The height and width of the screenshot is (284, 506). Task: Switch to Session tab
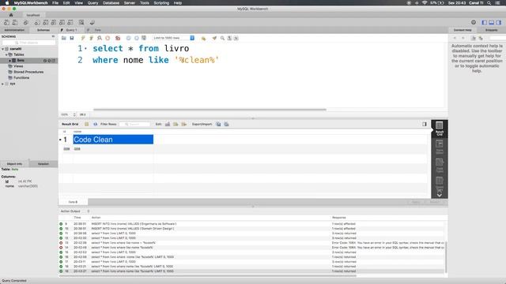coord(43,164)
